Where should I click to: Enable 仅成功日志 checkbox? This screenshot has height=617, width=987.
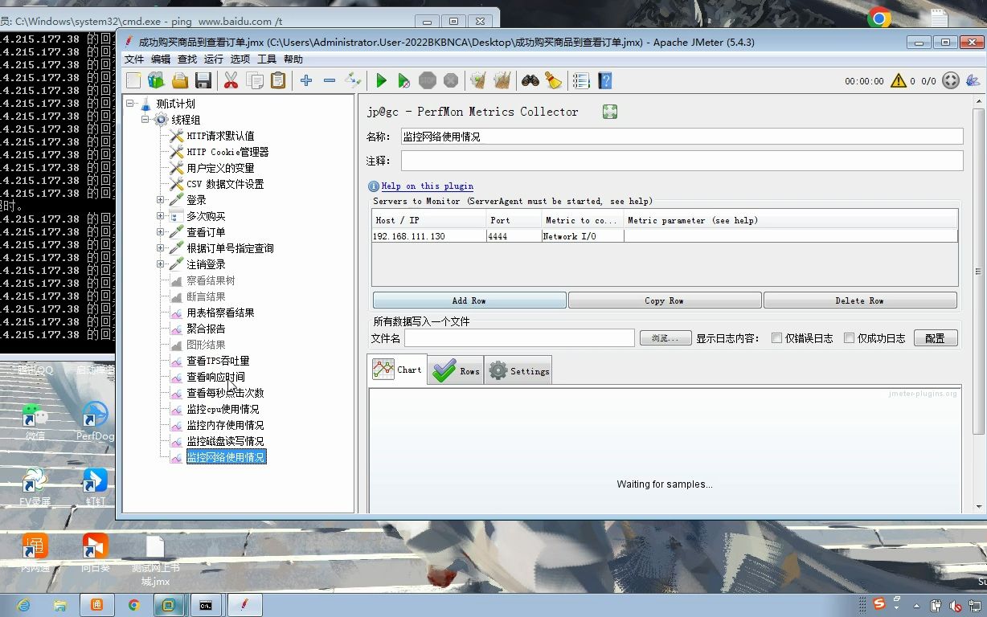[x=849, y=338]
